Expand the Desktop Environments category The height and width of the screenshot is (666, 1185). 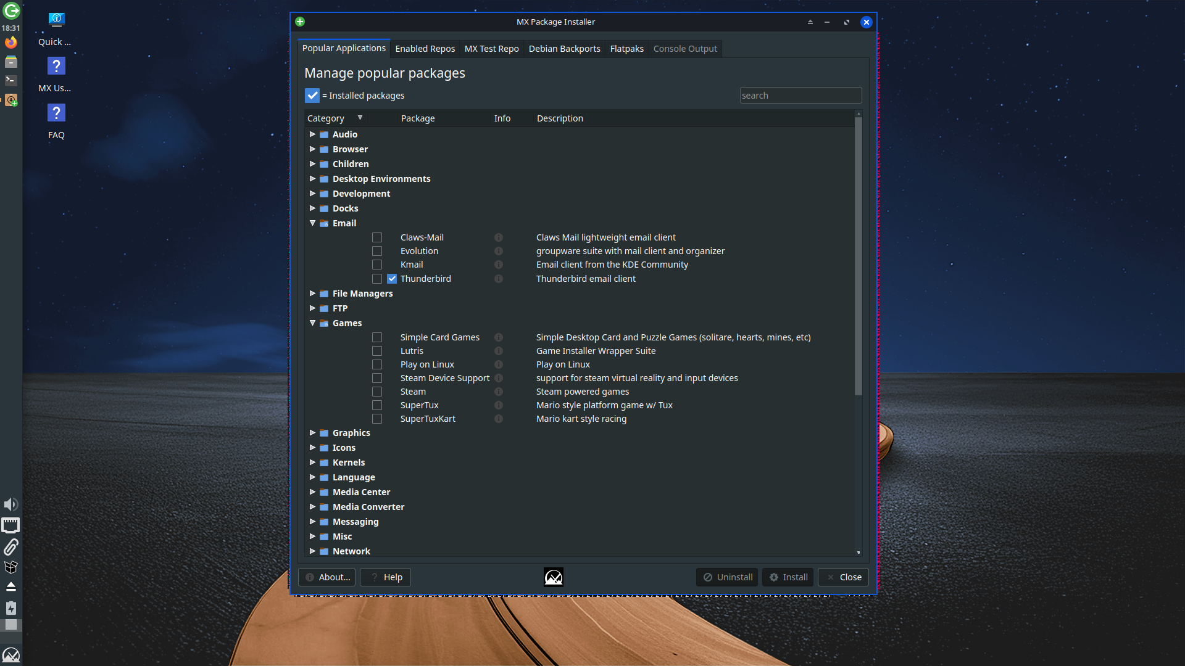(x=312, y=179)
